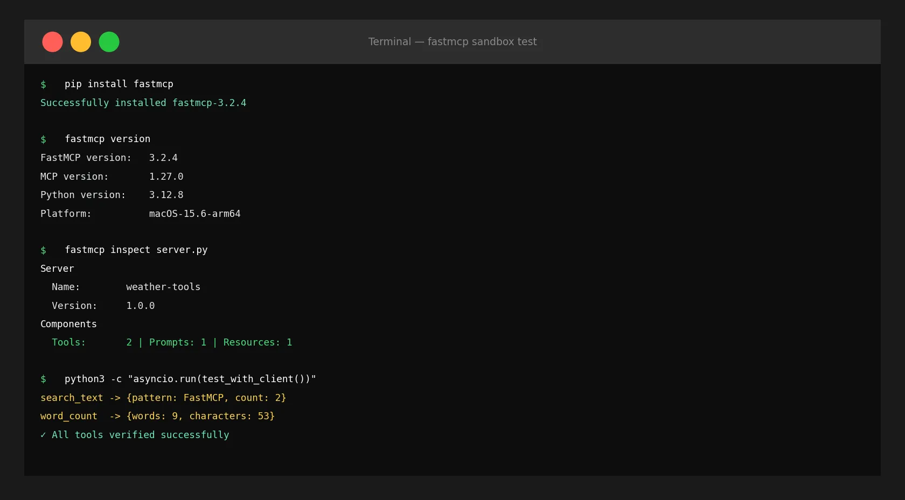
Task: Click 'All tools verified successfully' message
Action: click(140, 435)
